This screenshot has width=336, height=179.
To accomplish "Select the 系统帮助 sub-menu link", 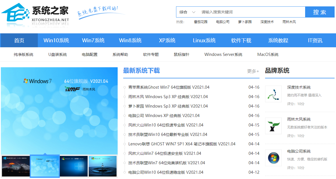I will coord(120,54).
